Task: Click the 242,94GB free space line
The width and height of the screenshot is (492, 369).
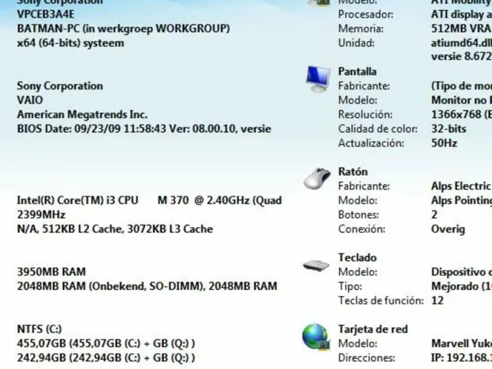Action: 106,358
